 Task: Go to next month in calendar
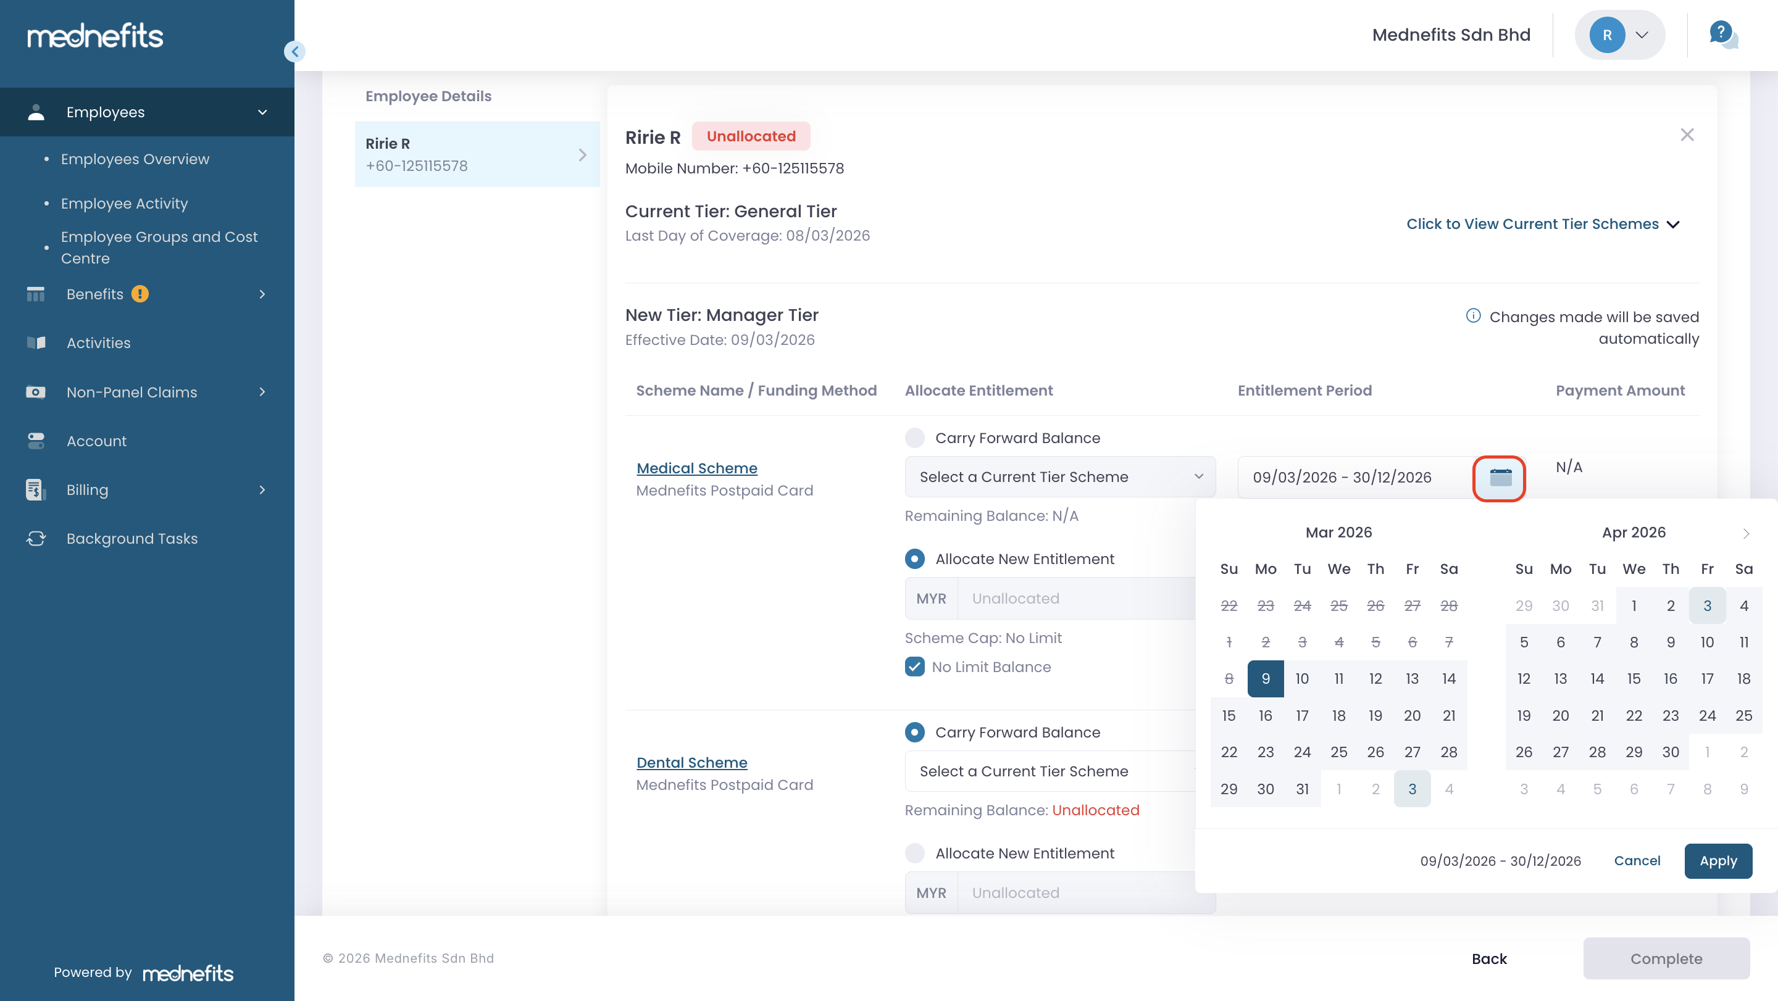pyautogui.click(x=1745, y=533)
